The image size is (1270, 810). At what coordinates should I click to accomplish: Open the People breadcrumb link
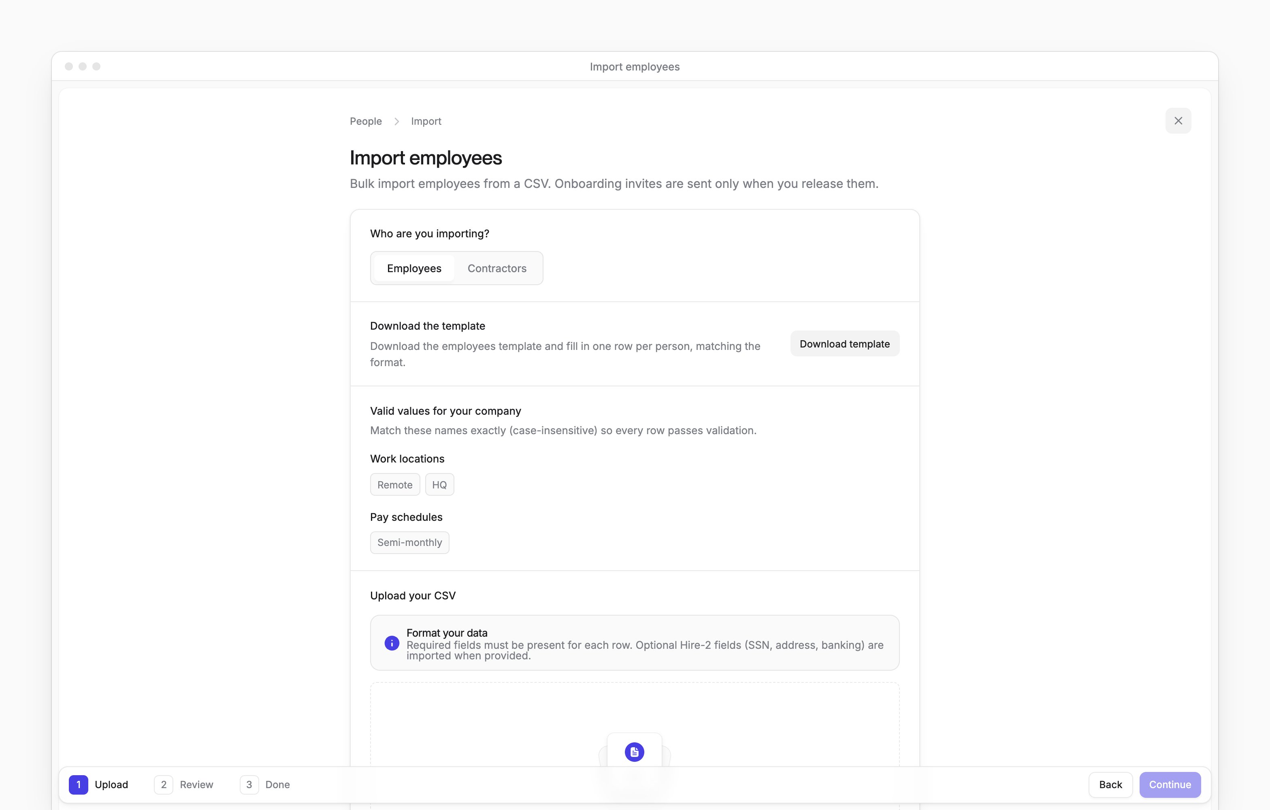(366, 121)
